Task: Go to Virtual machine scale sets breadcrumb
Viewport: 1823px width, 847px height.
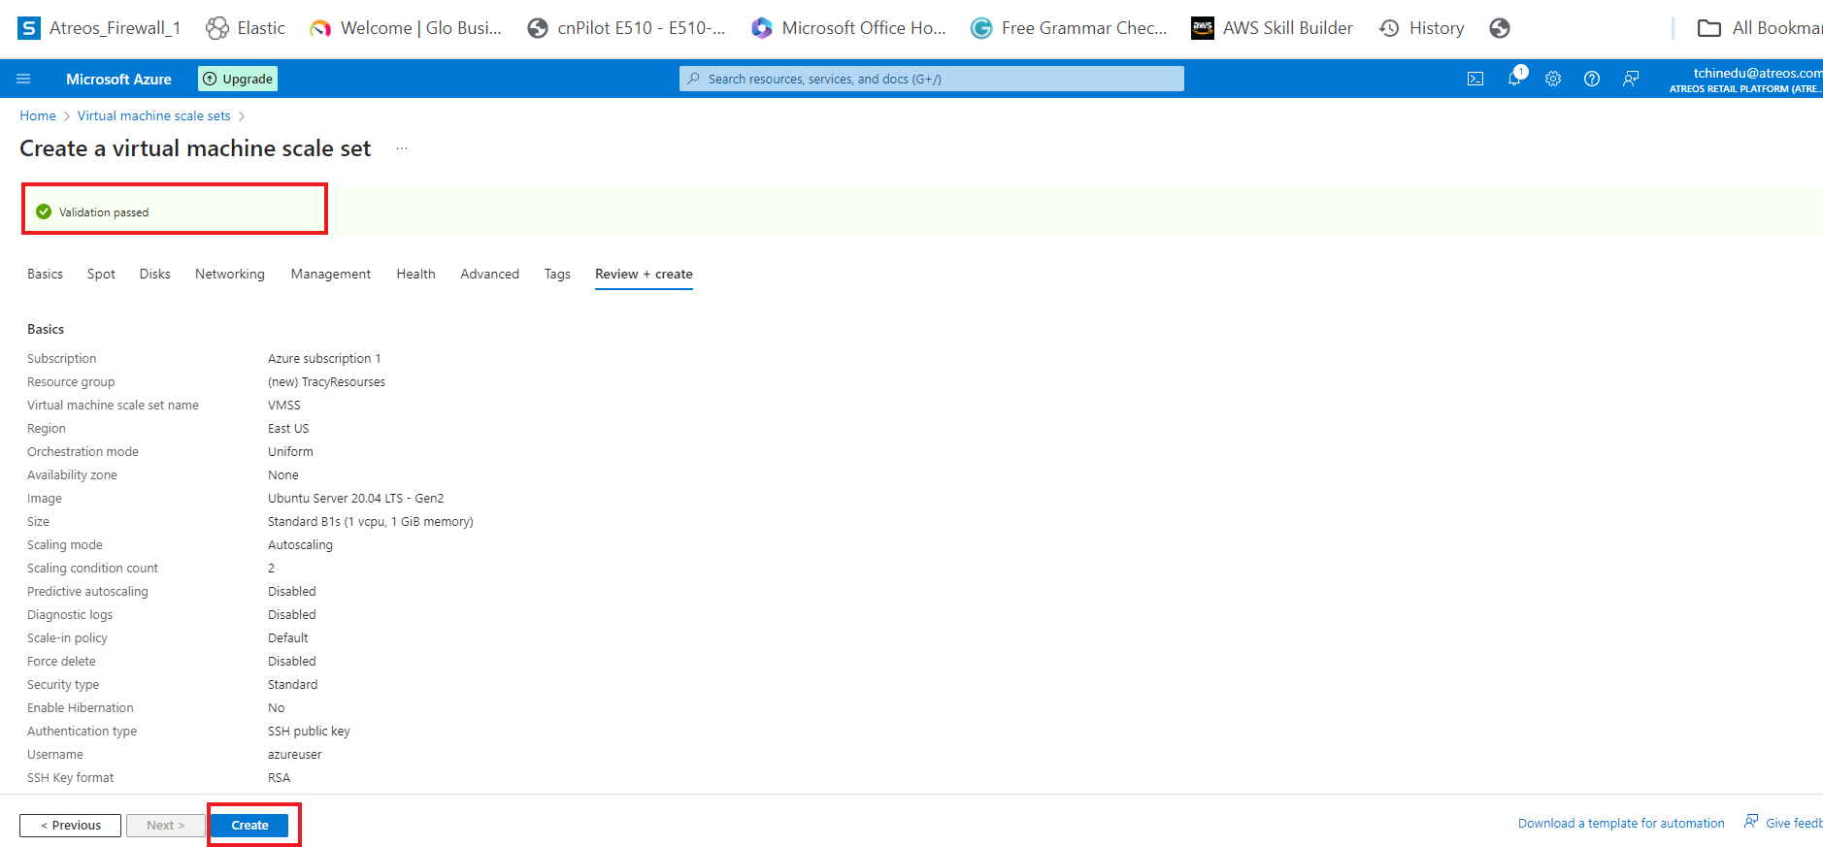Action: pyautogui.click(x=154, y=115)
